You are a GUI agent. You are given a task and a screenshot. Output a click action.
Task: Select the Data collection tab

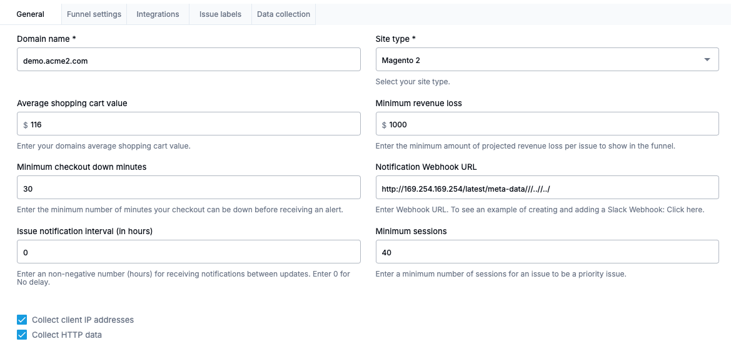click(283, 14)
